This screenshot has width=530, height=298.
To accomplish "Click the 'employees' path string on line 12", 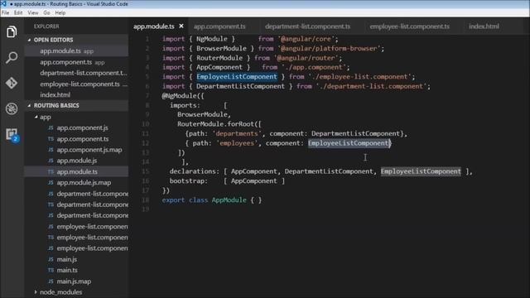I will (x=237, y=143).
